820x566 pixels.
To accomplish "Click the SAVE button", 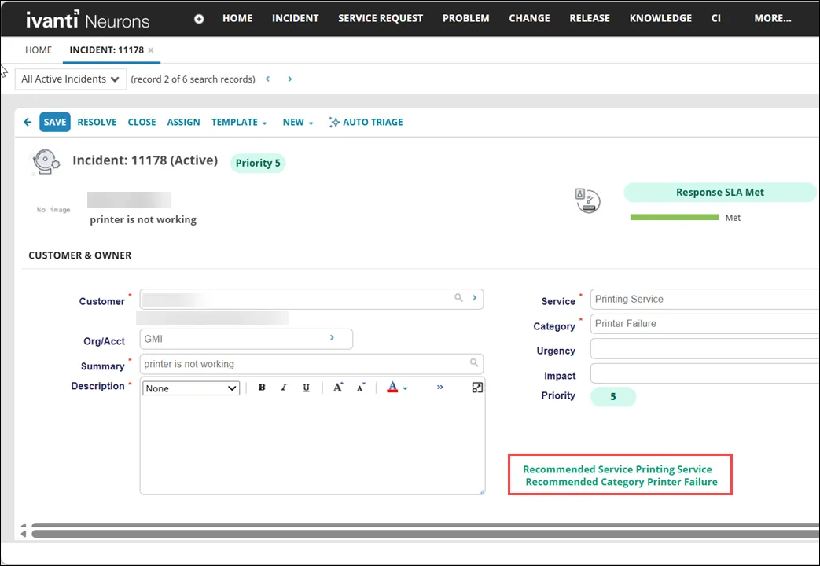I will (55, 123).
